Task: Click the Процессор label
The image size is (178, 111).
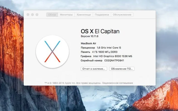Action: pyautogui.click(x=88, y=48)
